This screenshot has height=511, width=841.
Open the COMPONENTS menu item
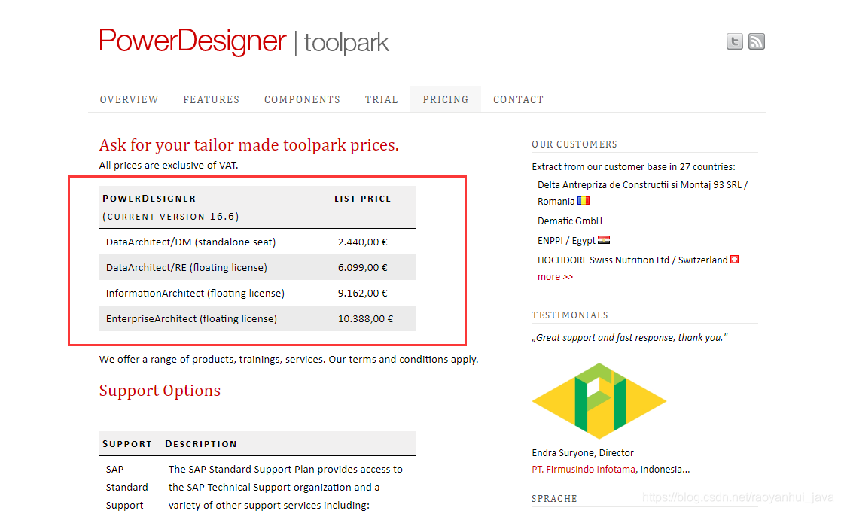tap(302, 100)
